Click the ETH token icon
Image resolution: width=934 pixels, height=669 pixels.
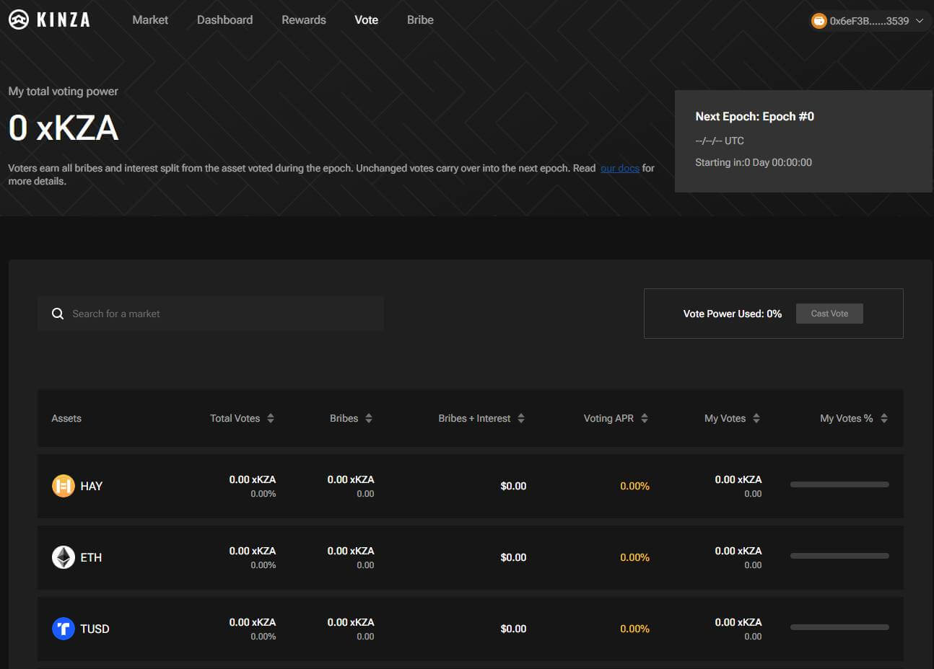pos(64,557)
